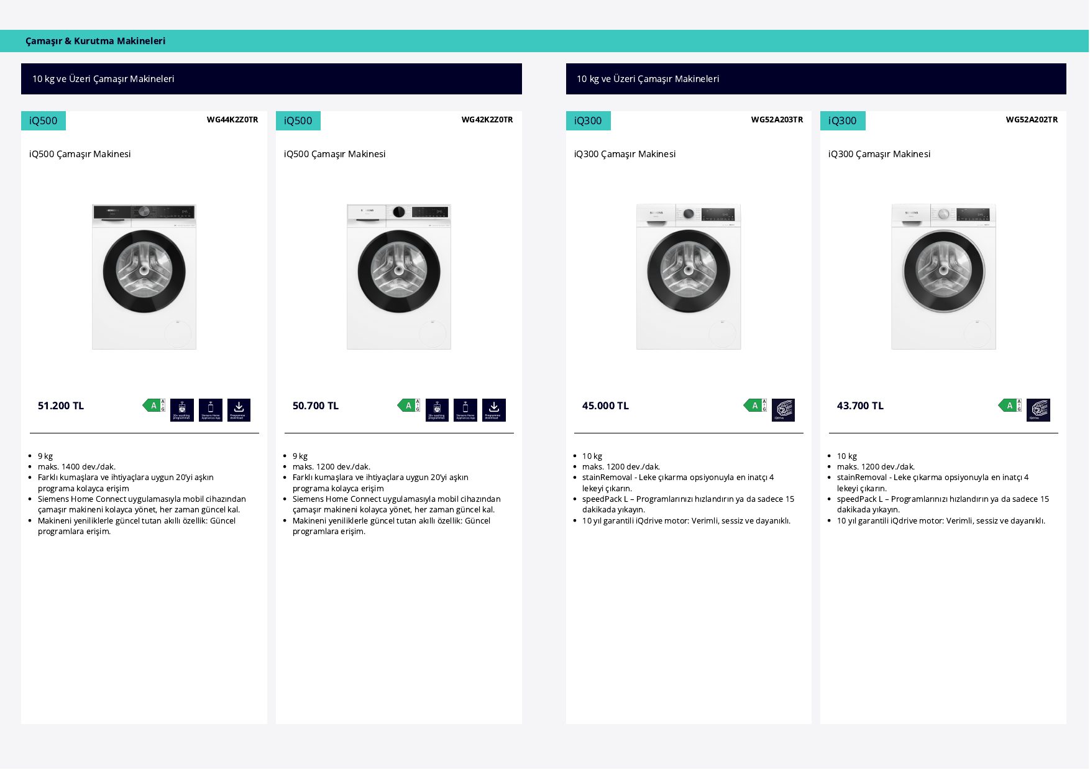Click the iQ500 Çamaşır Makinesi title of WG42K2Z0TR

(x=335, y=154)
